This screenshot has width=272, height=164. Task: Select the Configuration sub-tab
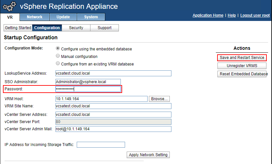click(47, 28)
